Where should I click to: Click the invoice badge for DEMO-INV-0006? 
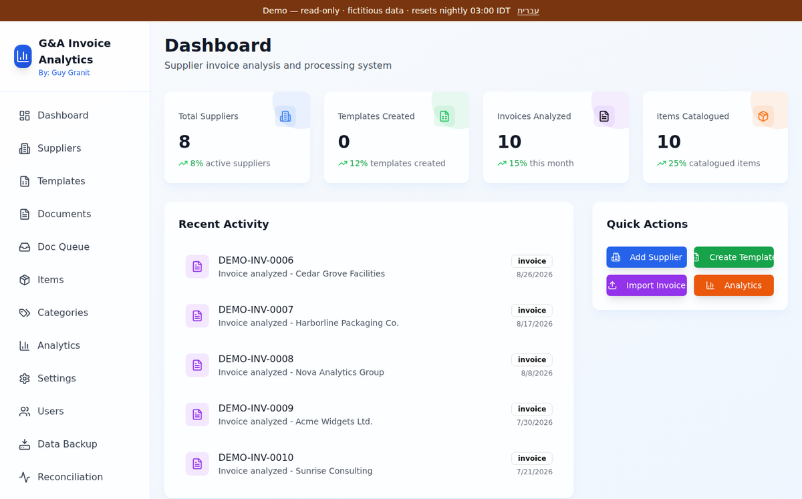(x=532, y=261)
